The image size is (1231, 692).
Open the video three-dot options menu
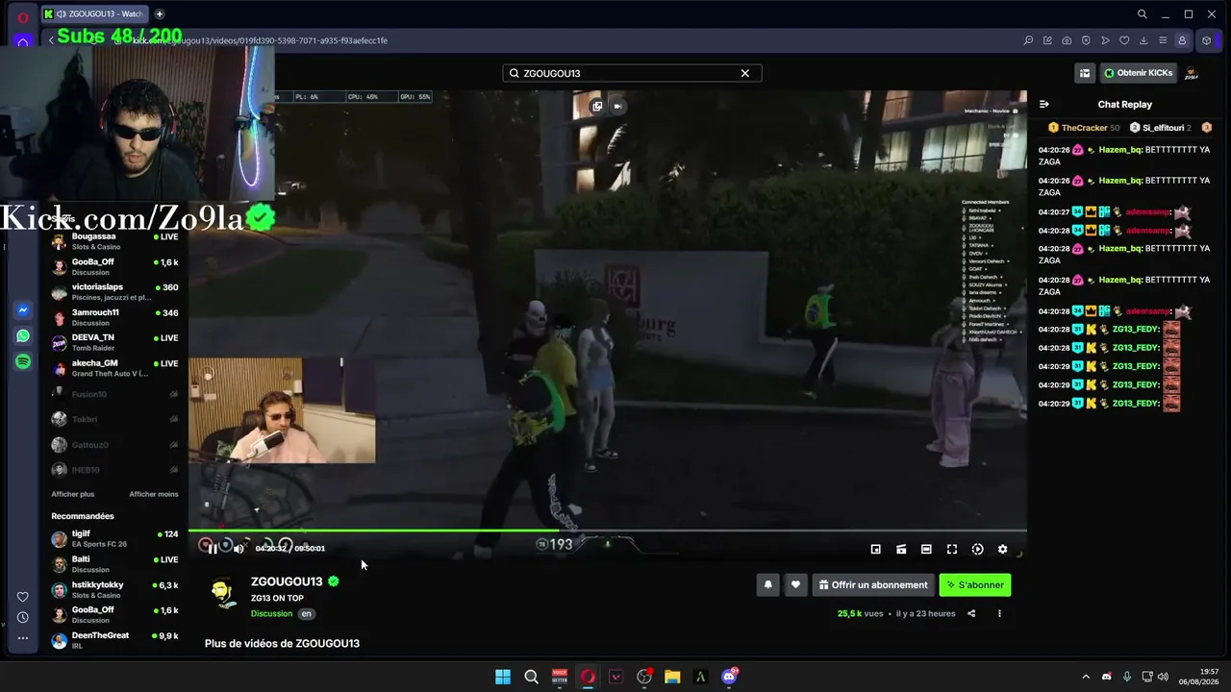coord(999,613)
